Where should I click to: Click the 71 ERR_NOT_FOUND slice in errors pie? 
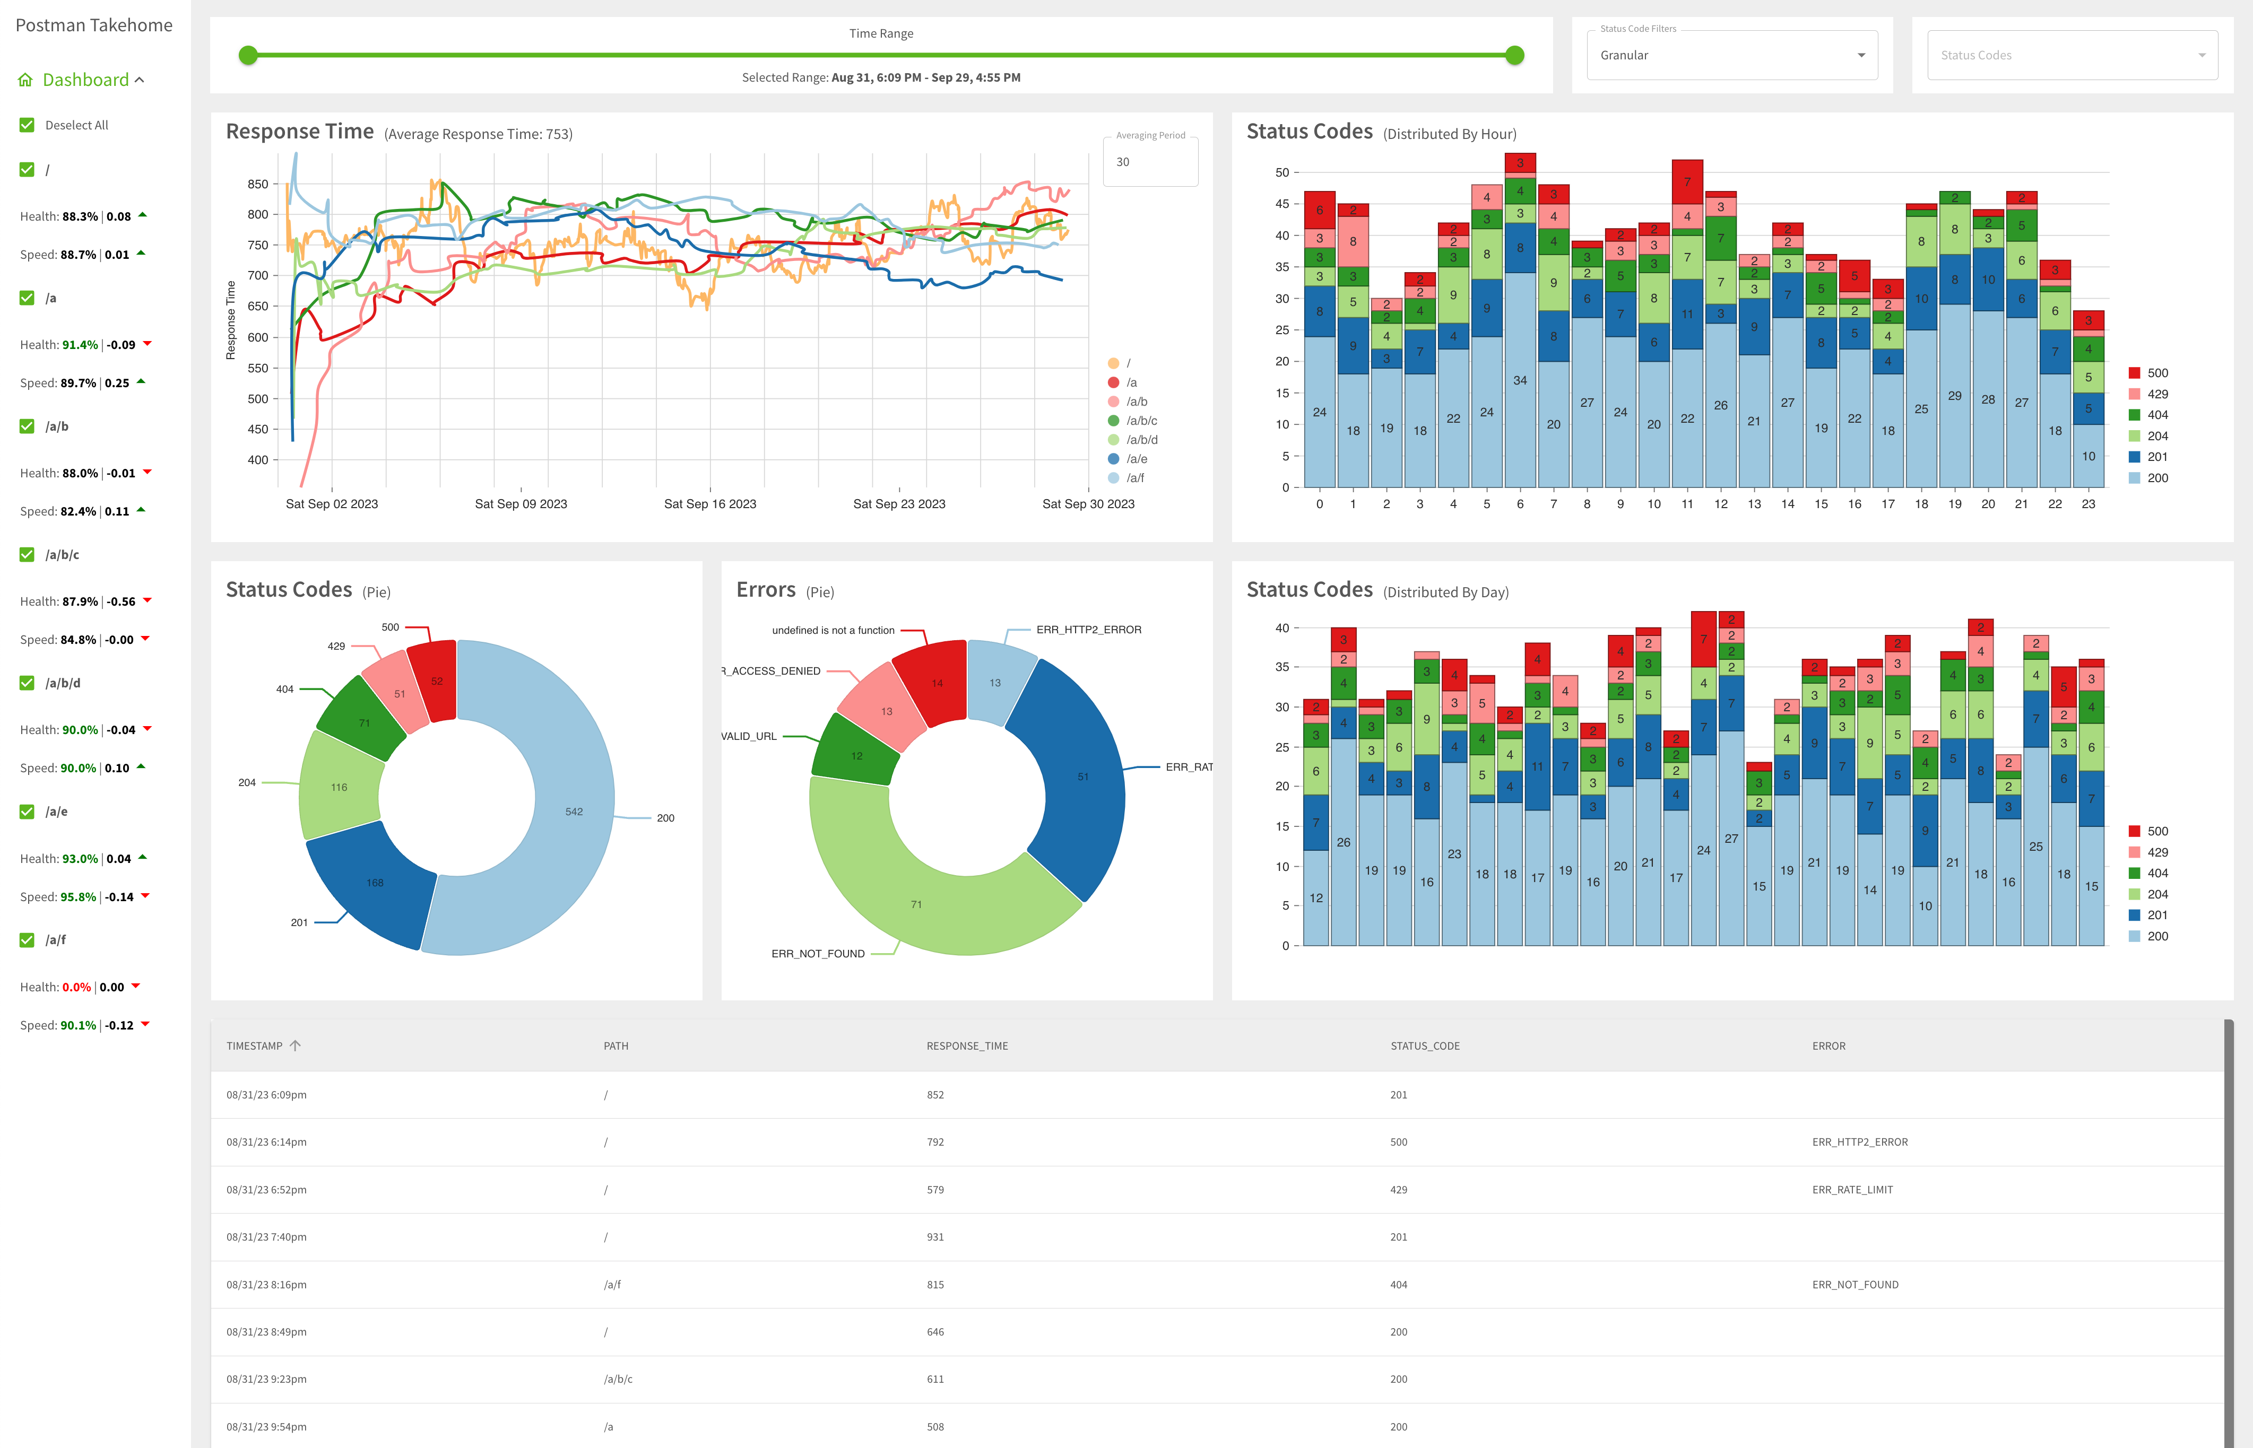click(916, 904)
